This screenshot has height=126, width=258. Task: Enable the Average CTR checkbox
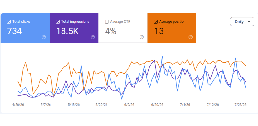point(107,22)
